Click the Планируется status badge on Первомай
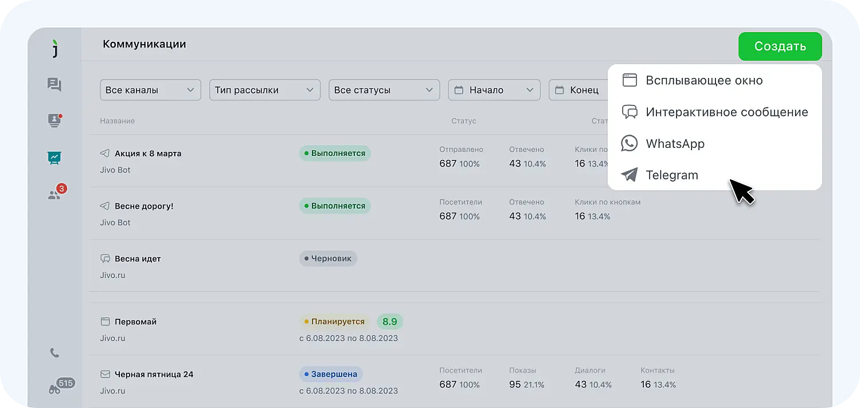 335,321
